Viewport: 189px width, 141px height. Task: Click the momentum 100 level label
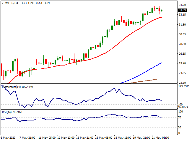tap(180, 105)
